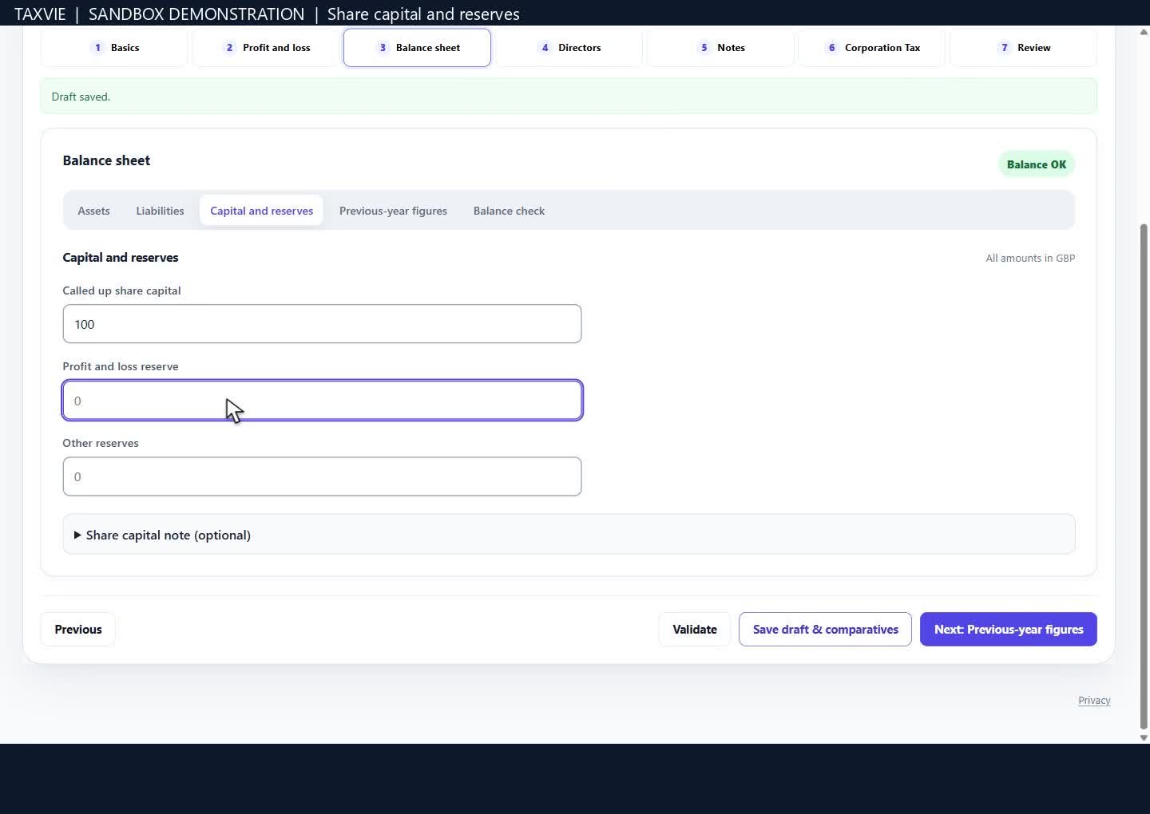Open the Balance check sub-tab
The image size is (1150, 814).
(509, 211)
